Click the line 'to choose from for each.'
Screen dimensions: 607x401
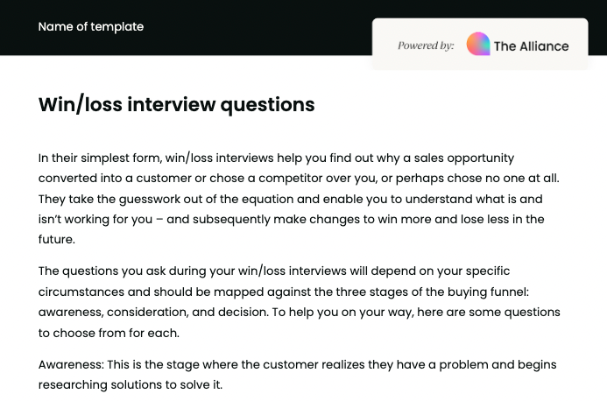click(109, 333)
